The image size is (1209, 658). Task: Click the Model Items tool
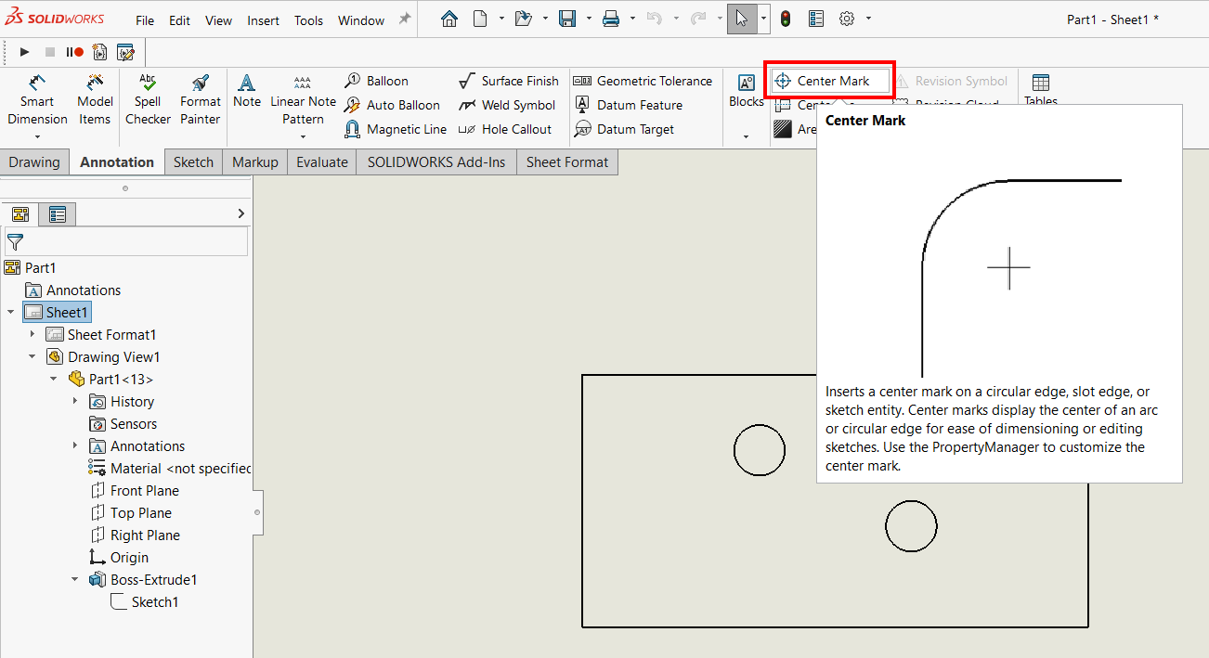coord(95,100)
